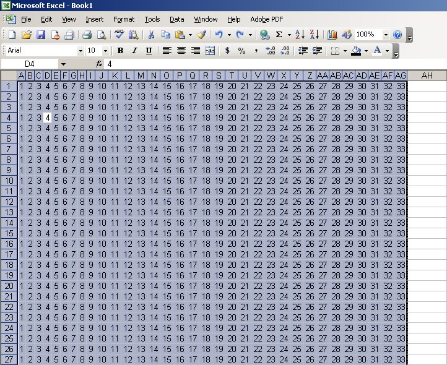The height and width of the screenshot is (365, 447).
Task: Sort ascending with the A-Z icon
Action: tap(300, 35)
